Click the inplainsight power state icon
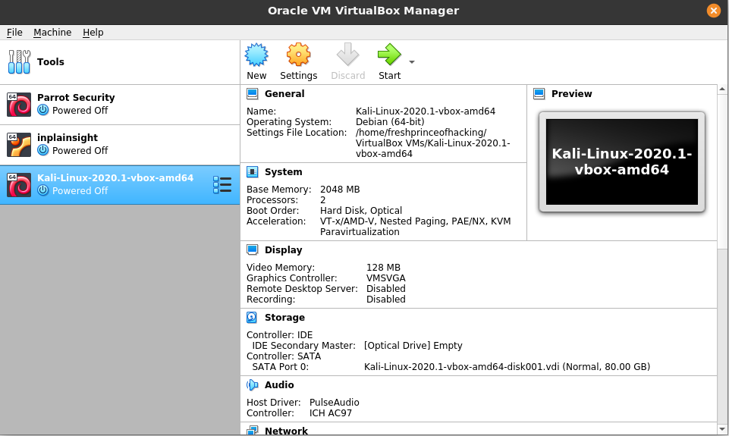This screenshot has height=436, width=729. pyautogui.click(x=42, y=150)
